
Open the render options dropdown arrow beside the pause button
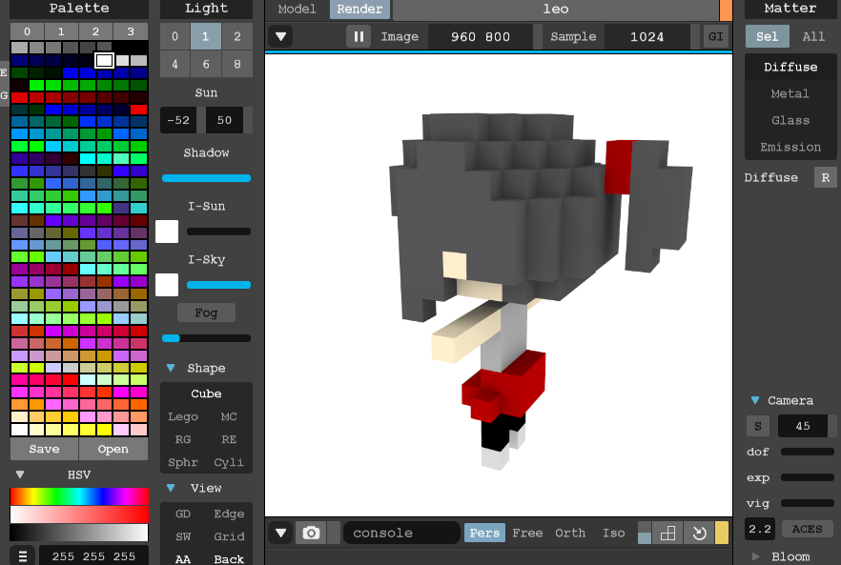click(x=280, y=36)
